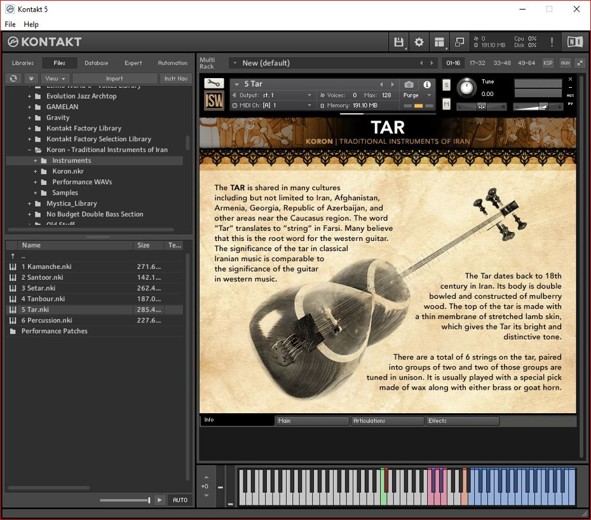The width and height of the screenshot is (591, 520).
Task: Select rack page 17-32
Action: tap(477, 63)
